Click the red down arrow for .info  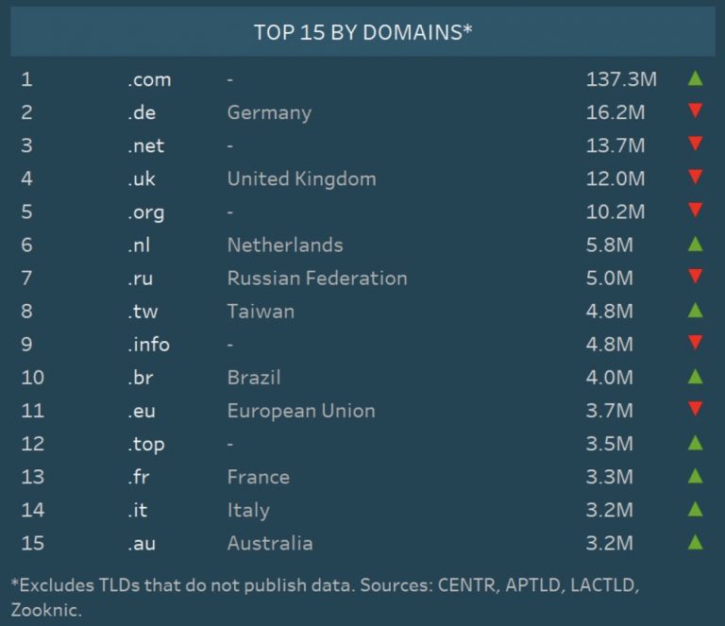click(696, 344)
